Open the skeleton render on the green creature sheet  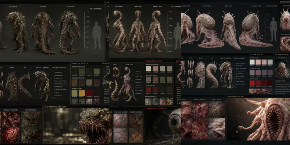tap(44, 86)
